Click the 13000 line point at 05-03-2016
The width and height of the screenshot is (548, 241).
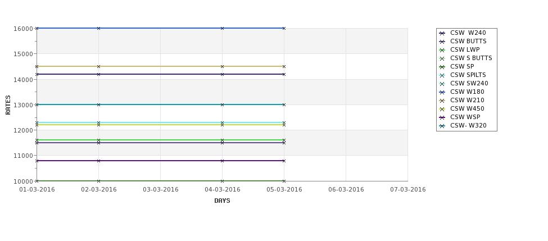coord(284,104)
